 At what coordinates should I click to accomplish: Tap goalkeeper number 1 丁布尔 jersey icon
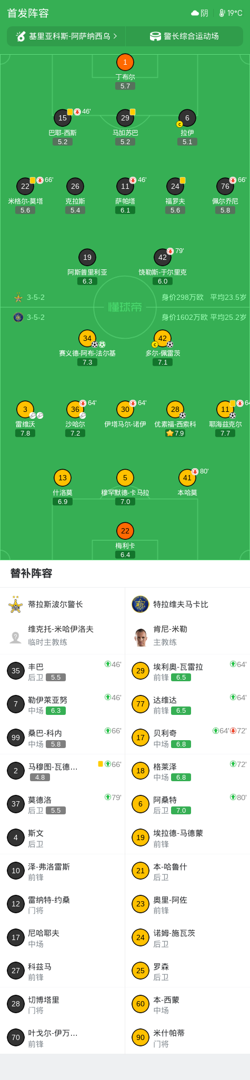[125, 62]
